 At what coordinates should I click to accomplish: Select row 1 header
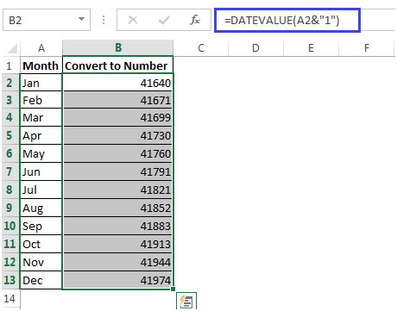tap(9, 65)
